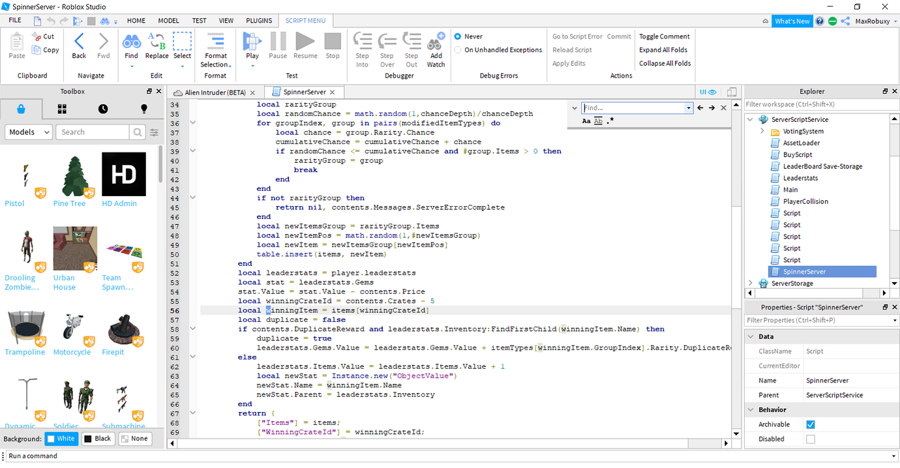This screenshot has height=468, width=900.
Task: Click the code editor horizontal scrollbar
Action: pos(450,443)
